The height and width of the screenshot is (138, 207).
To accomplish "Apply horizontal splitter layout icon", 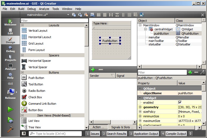I will coord(111,15).
